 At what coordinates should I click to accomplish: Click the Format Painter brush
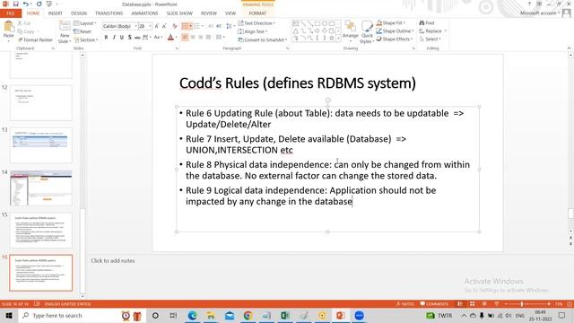click(20, 39)
